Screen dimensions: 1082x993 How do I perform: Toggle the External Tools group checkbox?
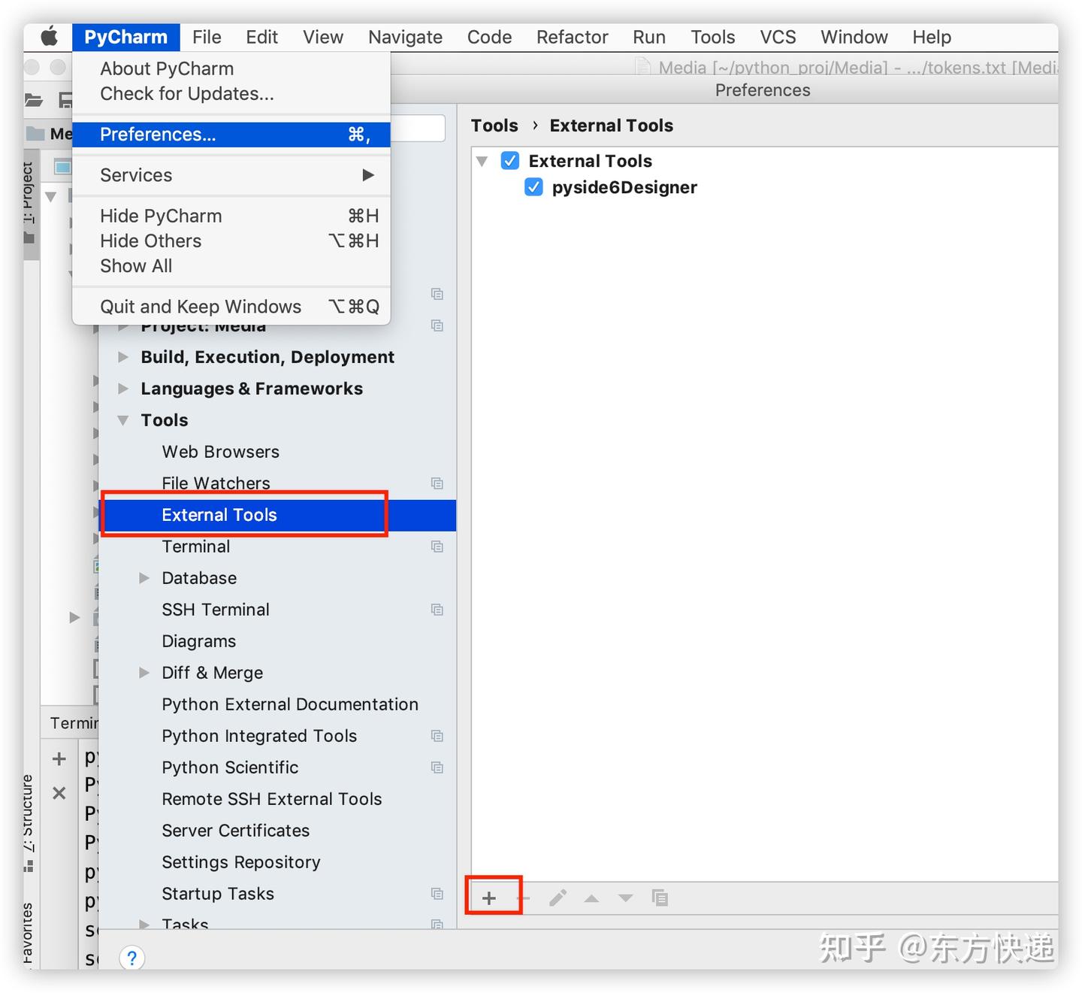[x=509, y=160]
